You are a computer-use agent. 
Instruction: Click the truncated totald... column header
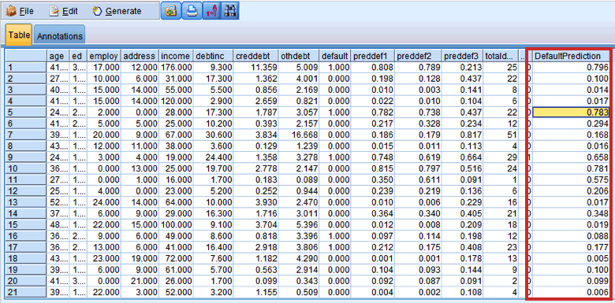click(501, 56)
